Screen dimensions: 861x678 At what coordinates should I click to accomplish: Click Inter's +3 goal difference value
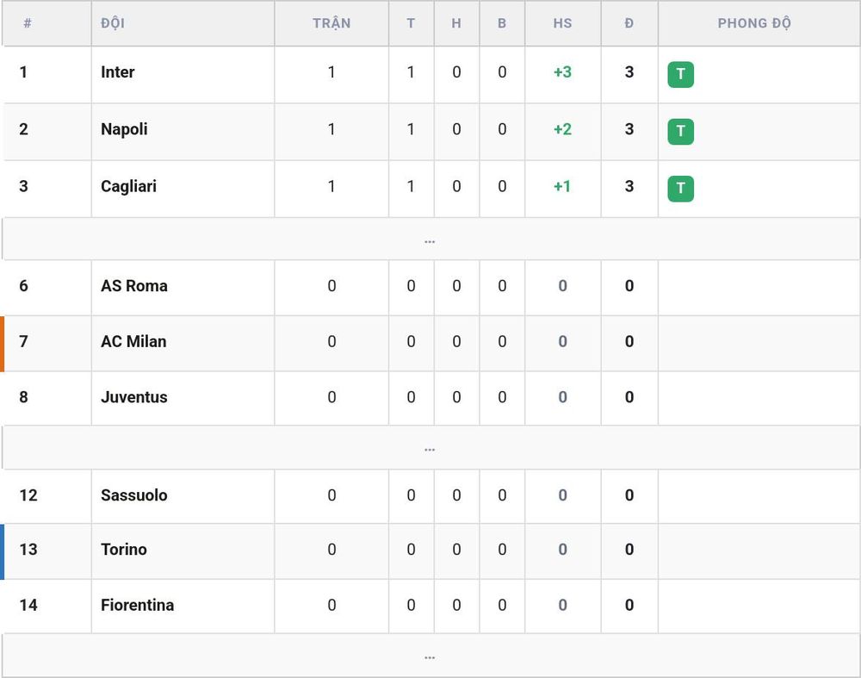point(563,72)
